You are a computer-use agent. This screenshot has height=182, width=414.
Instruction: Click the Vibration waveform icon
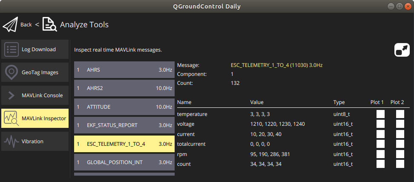point(11,142)
